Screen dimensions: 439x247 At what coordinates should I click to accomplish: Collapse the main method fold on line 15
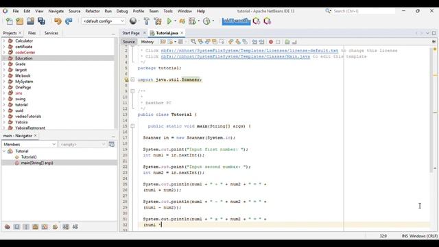tap(132, 126)
